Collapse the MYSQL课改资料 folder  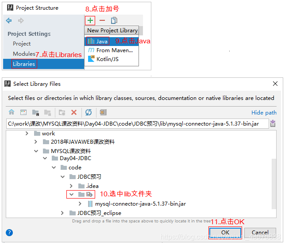coord(36,151)
